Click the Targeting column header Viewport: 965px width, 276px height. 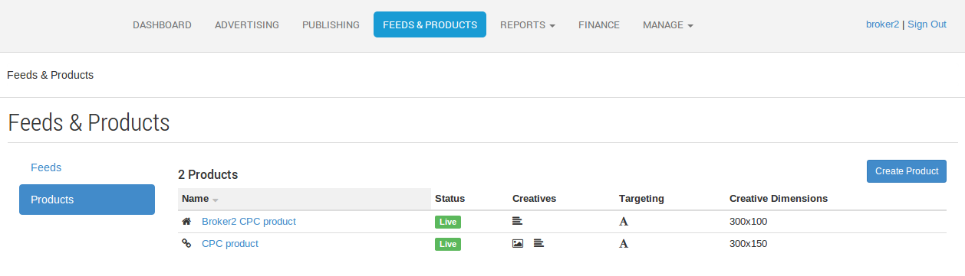pyautogui.click(x=641, y=199)
